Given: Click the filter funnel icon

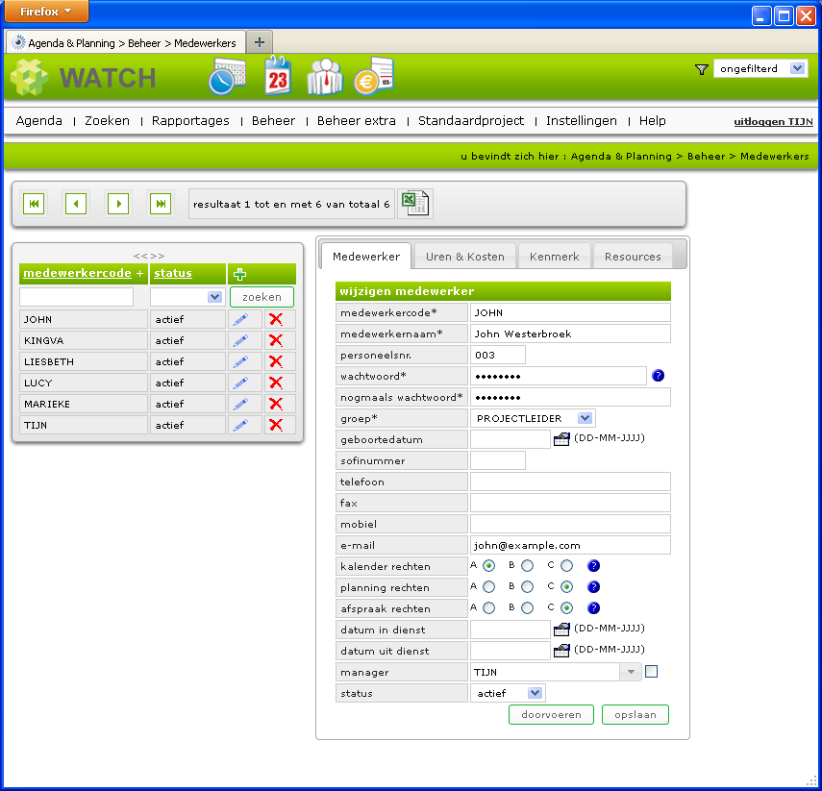Looking at the screenshot, I should click(702, 69).
